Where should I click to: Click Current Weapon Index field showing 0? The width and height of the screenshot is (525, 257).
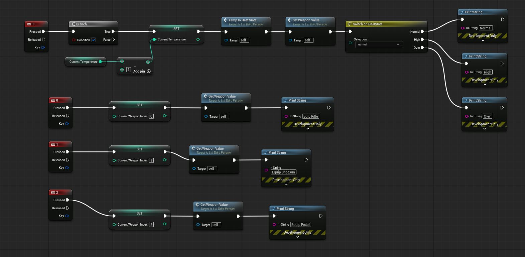point(151,116)
